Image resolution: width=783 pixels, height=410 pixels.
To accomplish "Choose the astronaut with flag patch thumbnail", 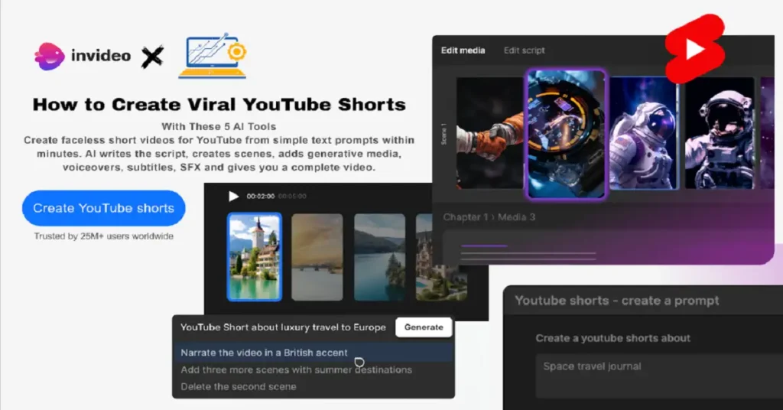I will click(643, 132).
